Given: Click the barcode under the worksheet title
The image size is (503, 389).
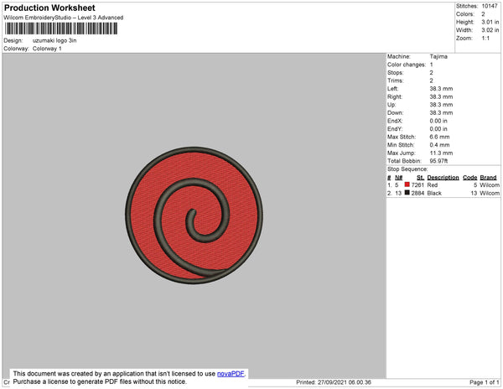Looking at the screenshot, I should coord(61,29).
